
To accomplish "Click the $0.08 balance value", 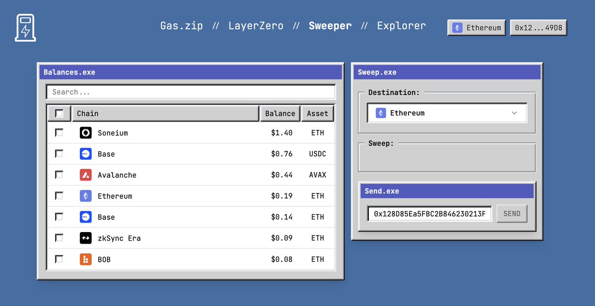I will (x=282, y=259).
